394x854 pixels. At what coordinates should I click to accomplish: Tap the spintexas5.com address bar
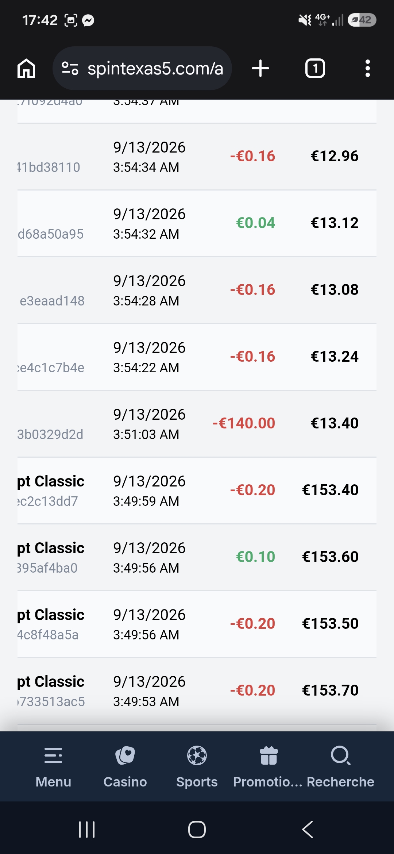click(142, 68)
